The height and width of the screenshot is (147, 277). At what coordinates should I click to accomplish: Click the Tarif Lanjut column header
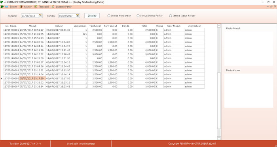(110, 26)
